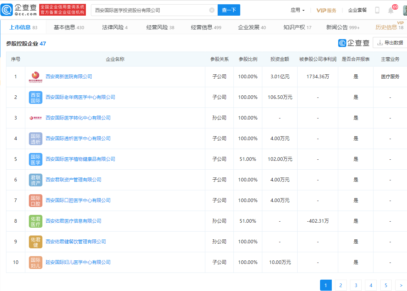Click the 106.50万元 investment cell
407x291 pixels.
point(280,97)
